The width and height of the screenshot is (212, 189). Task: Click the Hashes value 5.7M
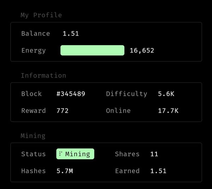pyautogui.click(x=65, y=171)
